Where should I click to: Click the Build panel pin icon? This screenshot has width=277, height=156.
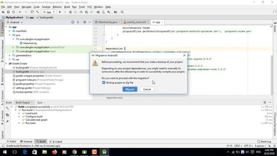click(x=7, y=121)
